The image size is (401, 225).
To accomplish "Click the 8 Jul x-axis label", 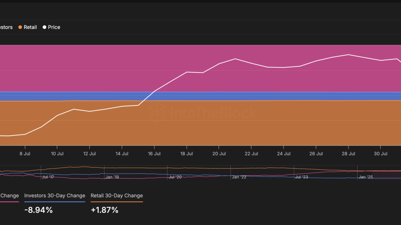I will 25,153.
